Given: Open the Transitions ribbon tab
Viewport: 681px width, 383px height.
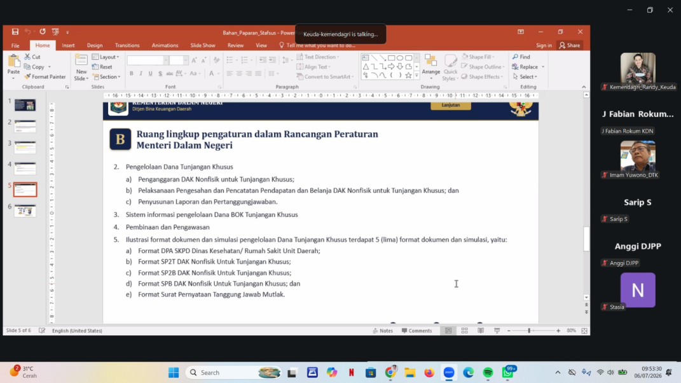Looking at the screenshot, I should pos(127,45).
